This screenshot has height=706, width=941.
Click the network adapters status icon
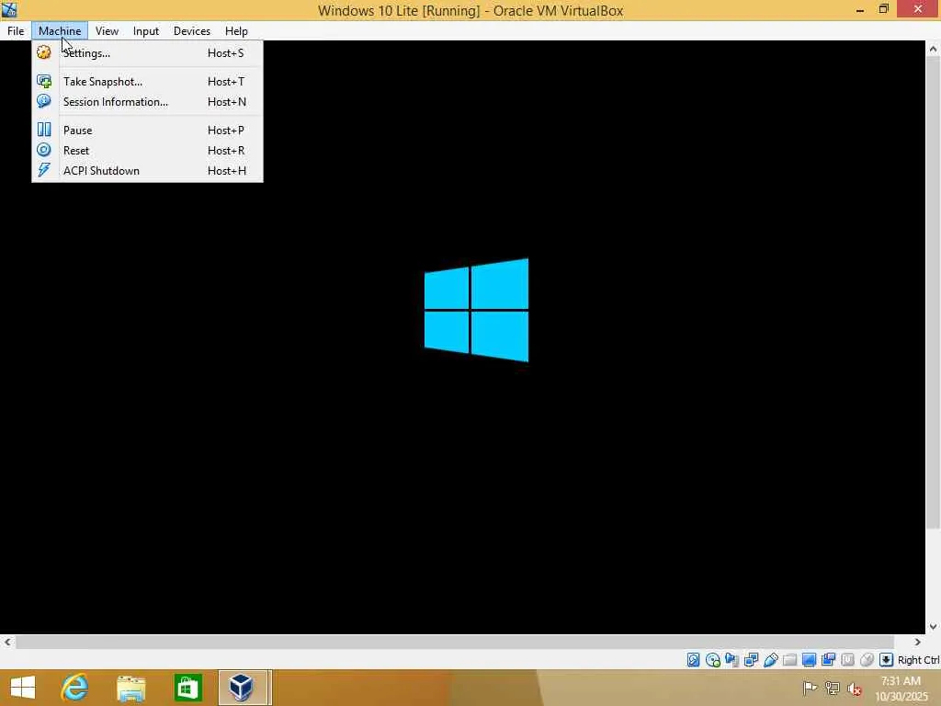pos(751,660)
